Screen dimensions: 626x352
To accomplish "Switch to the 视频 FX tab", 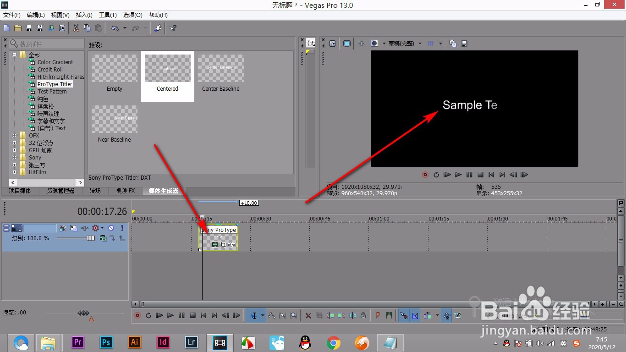I will (x=125, y=191).
